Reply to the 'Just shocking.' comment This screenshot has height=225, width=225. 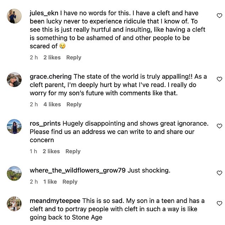pos(70,182)
